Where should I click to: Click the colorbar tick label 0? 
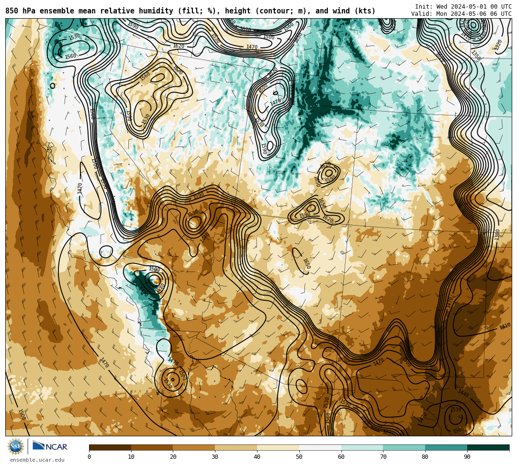(89, 457)
